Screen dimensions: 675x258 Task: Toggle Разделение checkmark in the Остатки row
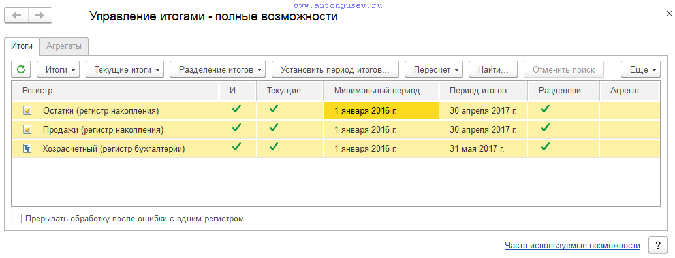546,109
